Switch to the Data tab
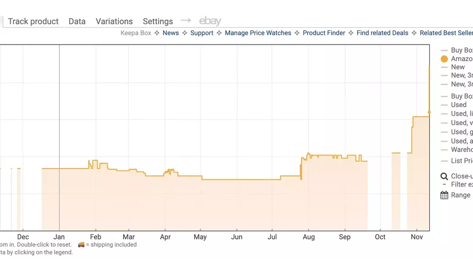473x259 pixels. (x=77, y=21)
